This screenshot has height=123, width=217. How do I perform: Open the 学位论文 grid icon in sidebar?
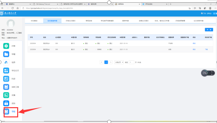[x=6, y=71]
